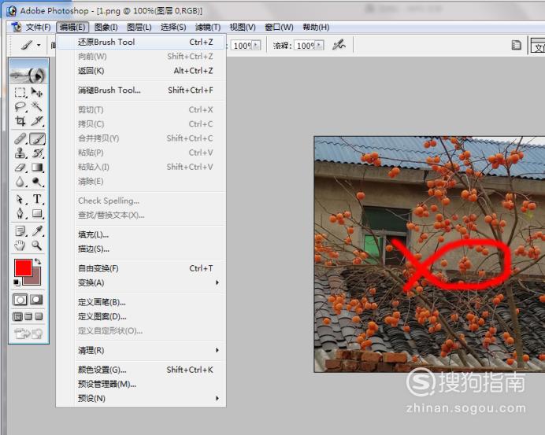Open the flow 流程 slider arrow
Image resolution: width=545 pixels, height=435 pixels.
tap(320, 45)
